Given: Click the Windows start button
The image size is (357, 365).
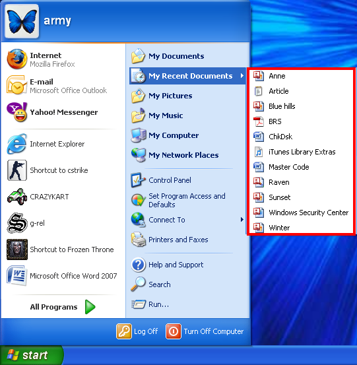Looking at the screenshot, I should (32, 355).
